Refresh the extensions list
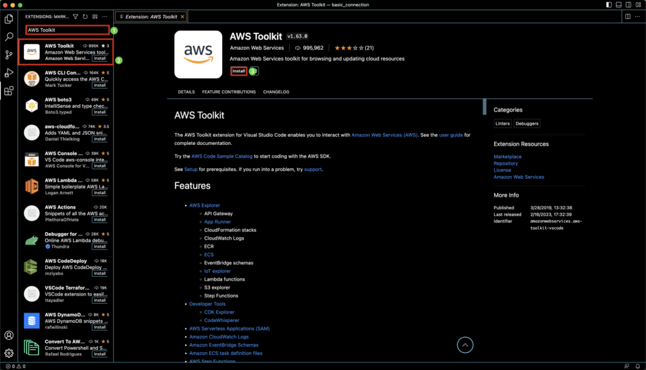Screen dimensions: 646x370 (x=86, y=16)
